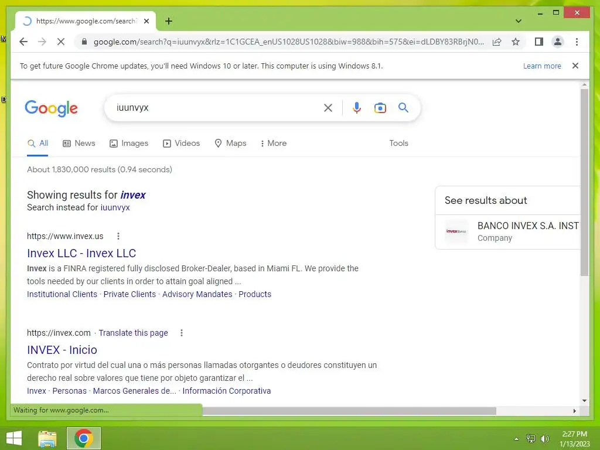
Task: Go to Google homepage logo
Action: coord(52,108)
